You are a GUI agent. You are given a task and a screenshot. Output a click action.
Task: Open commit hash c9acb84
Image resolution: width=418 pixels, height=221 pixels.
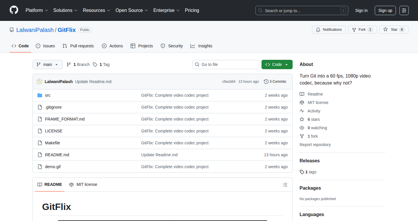pos(229,82)
